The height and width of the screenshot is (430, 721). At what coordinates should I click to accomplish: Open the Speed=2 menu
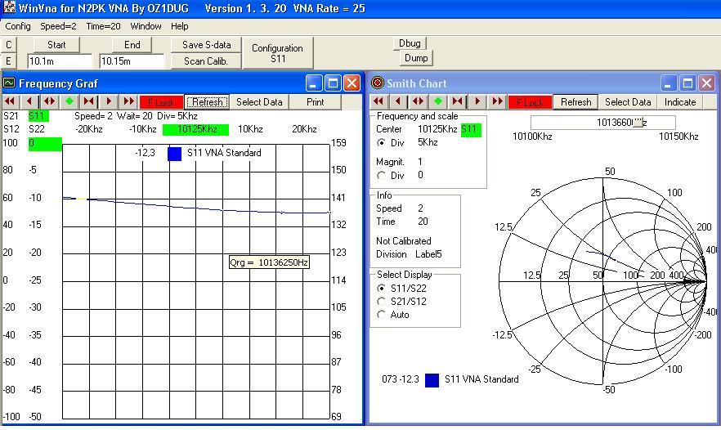(58, 26)
